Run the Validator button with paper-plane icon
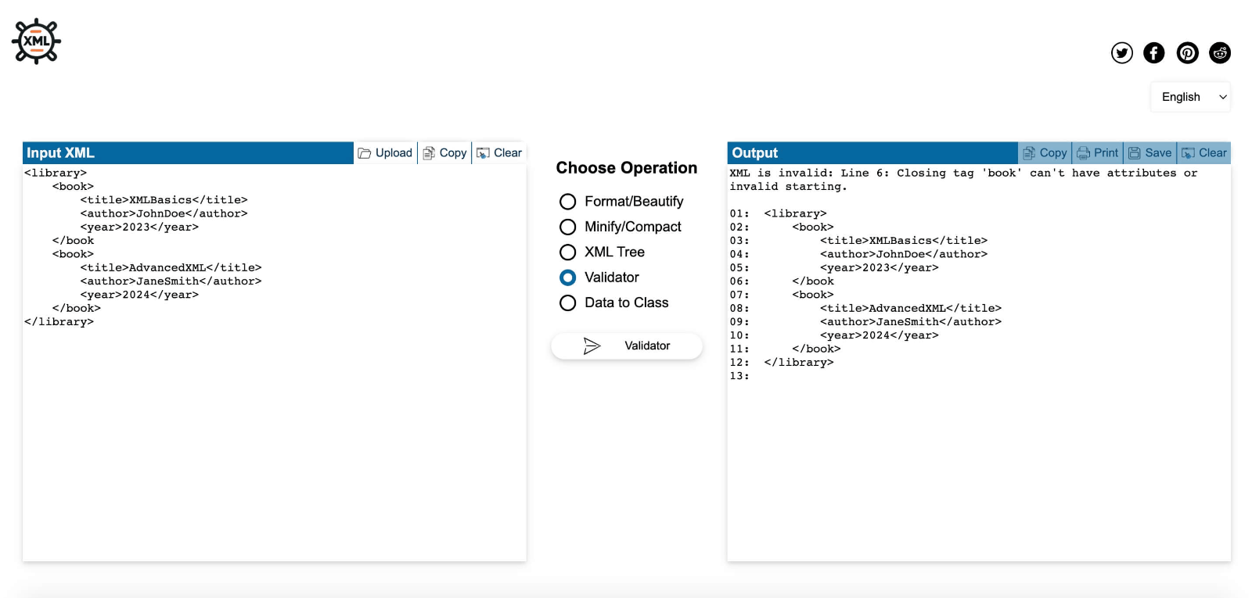Image resolution: width=1252 pixels, height=598 pixels. click(x=627, y=346)
